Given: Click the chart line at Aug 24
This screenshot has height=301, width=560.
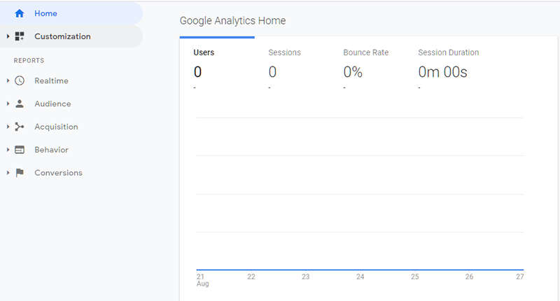Looking at the screenshot, I should [x=360, y=269].
